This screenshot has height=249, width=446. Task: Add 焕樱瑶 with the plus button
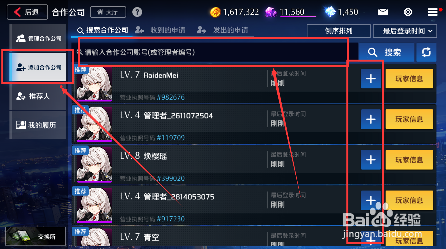point(371,160)
